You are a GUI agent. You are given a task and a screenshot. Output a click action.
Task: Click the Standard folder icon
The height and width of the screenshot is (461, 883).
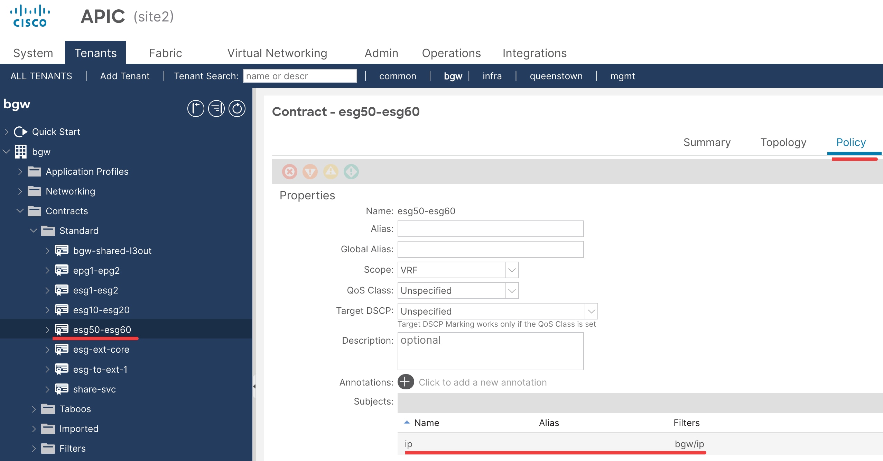point(48,230)
